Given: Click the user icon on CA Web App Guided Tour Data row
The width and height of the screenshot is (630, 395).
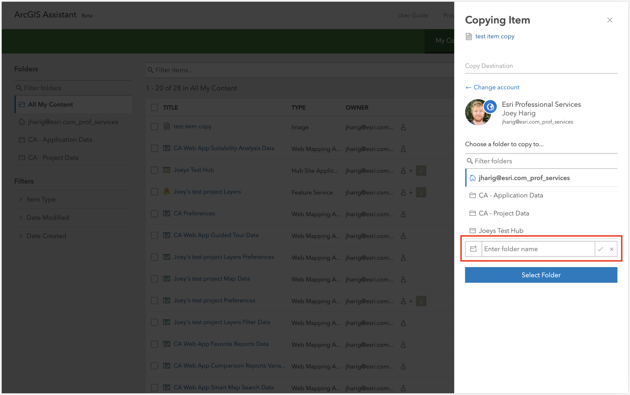Looking at the screenshot, I should pos(403,236).
